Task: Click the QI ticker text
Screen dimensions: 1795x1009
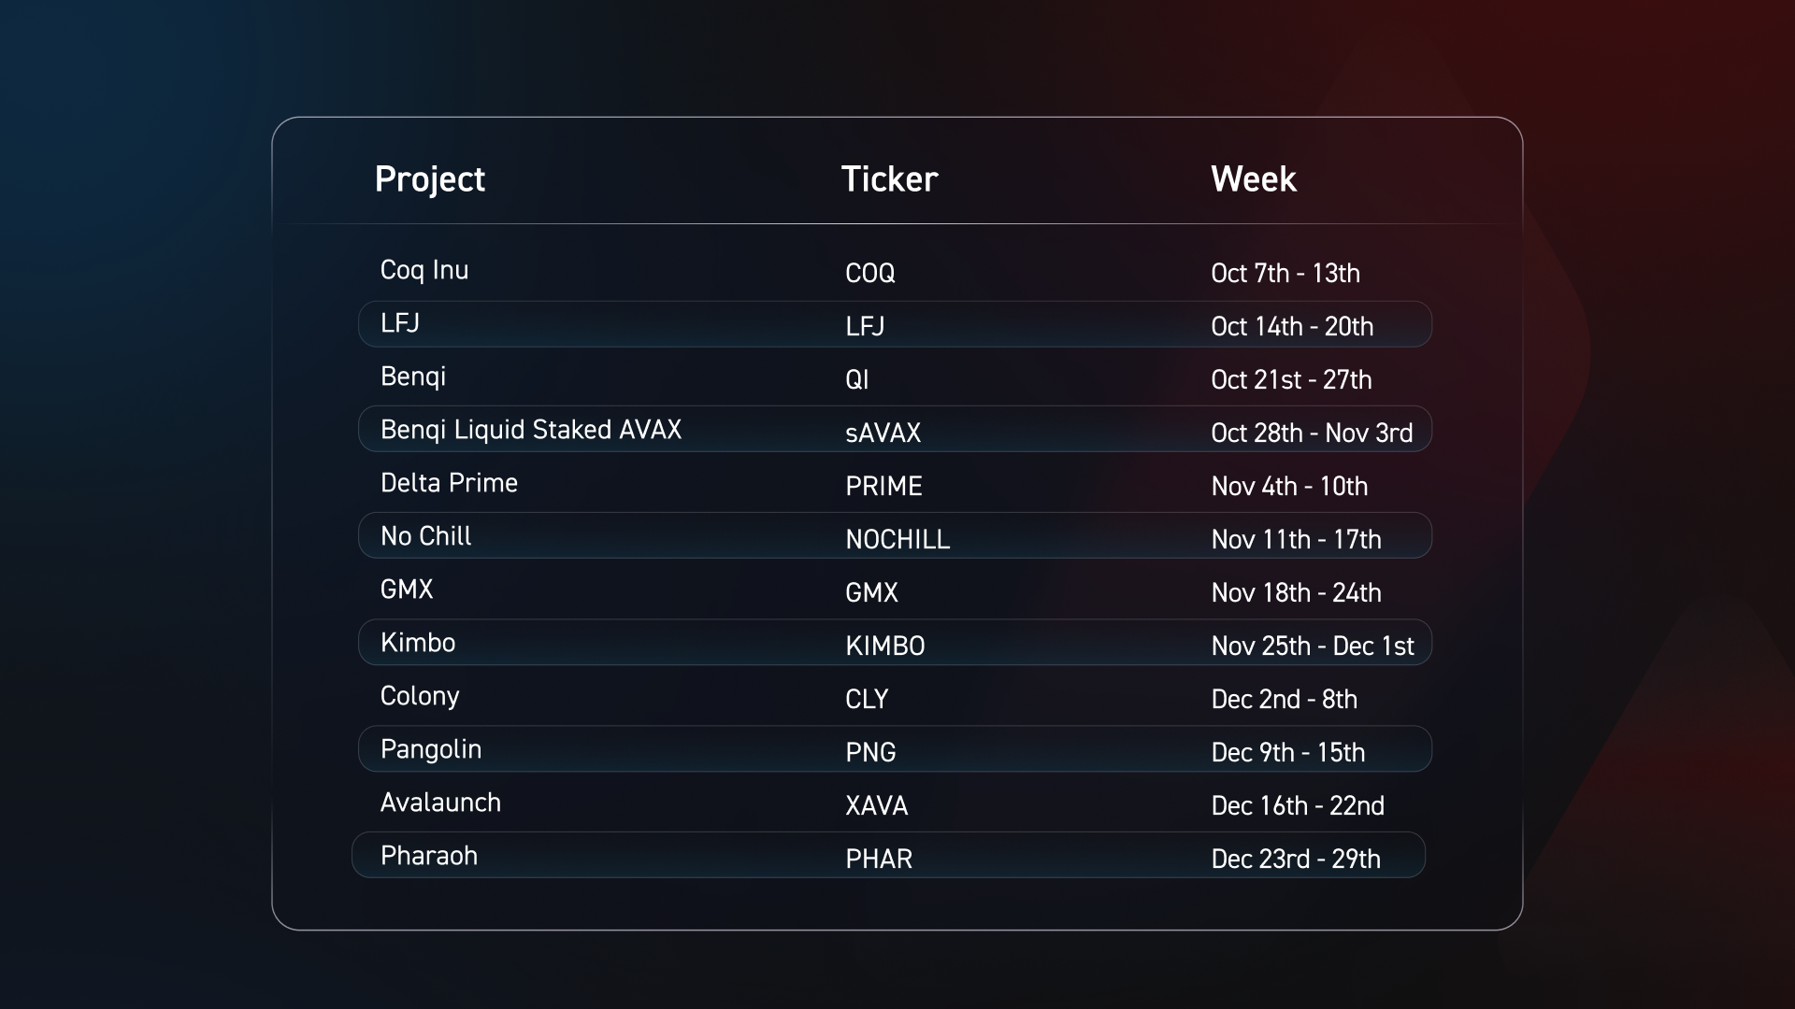Action: click(857, 379)
